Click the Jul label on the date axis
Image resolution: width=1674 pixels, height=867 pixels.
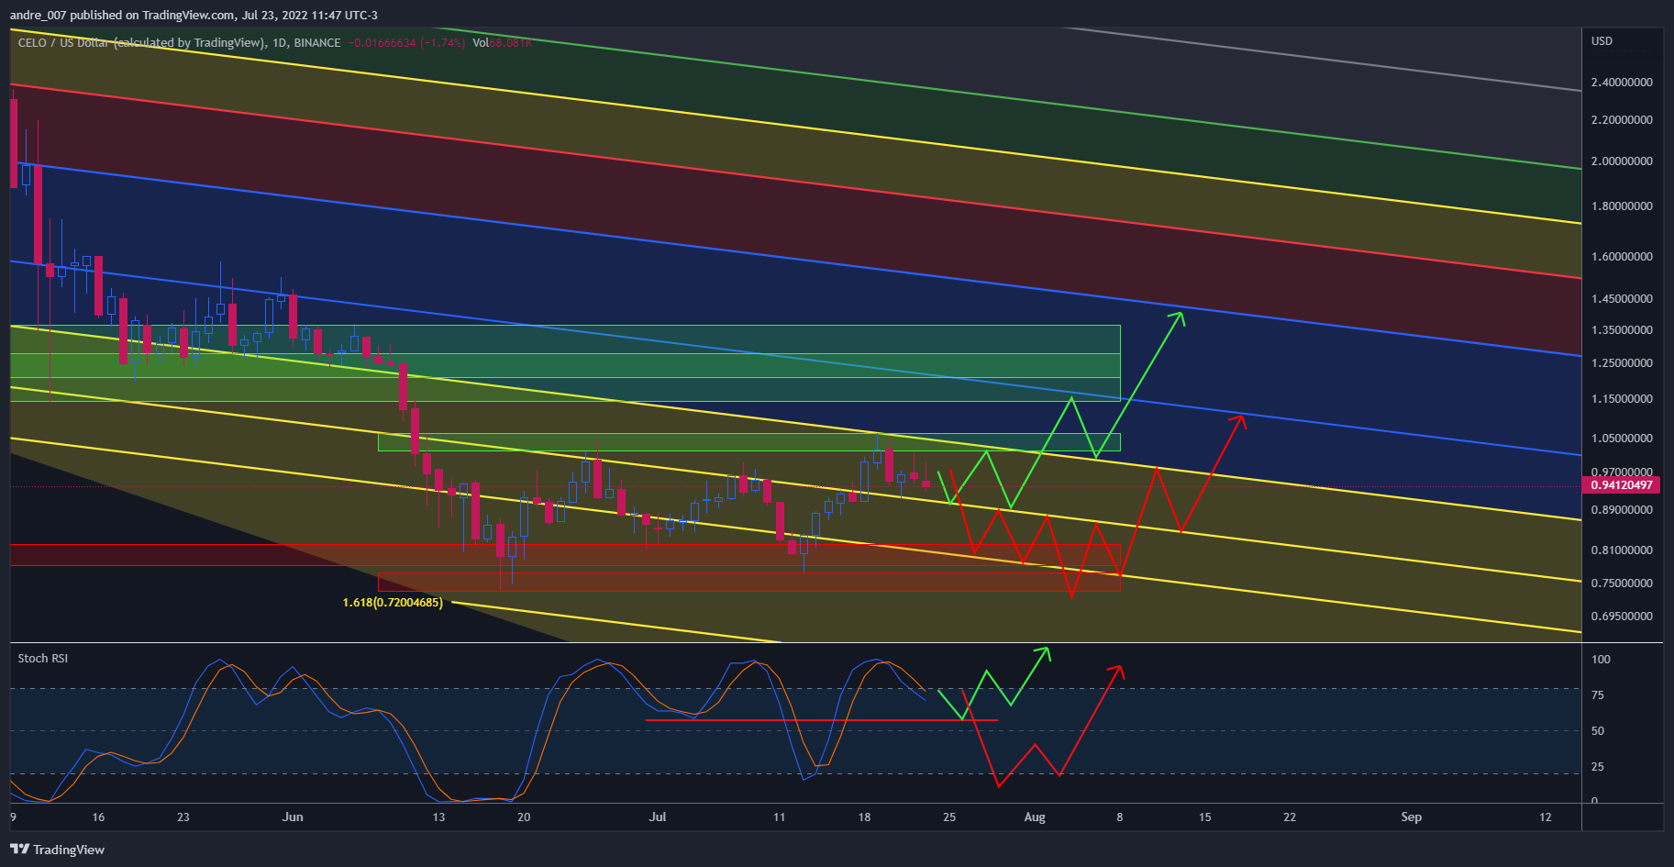click(658, 817)
